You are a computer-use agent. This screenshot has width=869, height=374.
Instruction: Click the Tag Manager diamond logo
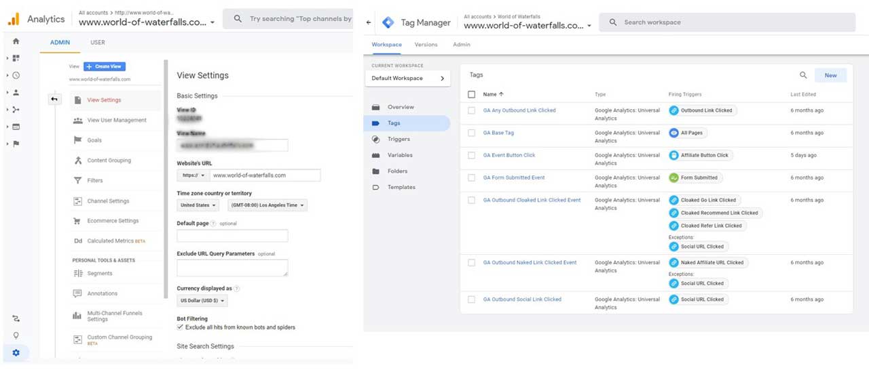388,22
